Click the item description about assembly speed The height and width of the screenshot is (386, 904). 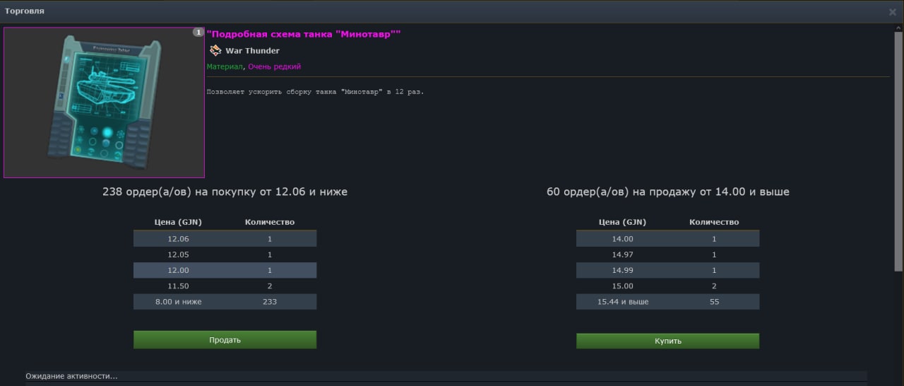tap(316, 92)
